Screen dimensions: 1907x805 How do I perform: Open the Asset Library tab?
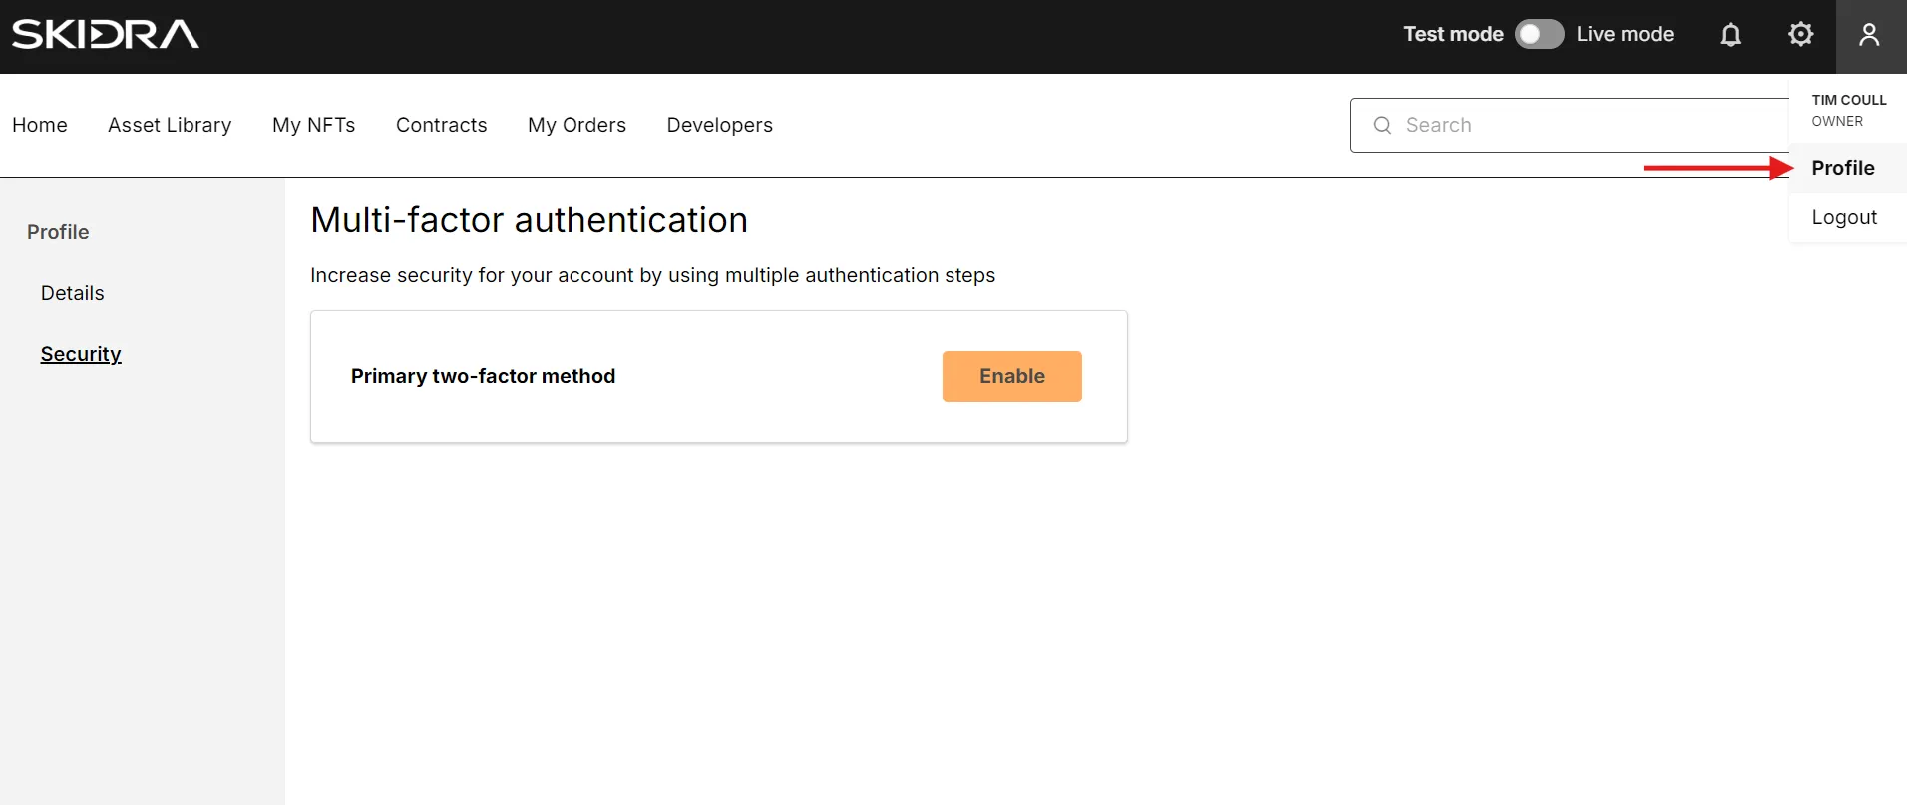tap(170, 125)
